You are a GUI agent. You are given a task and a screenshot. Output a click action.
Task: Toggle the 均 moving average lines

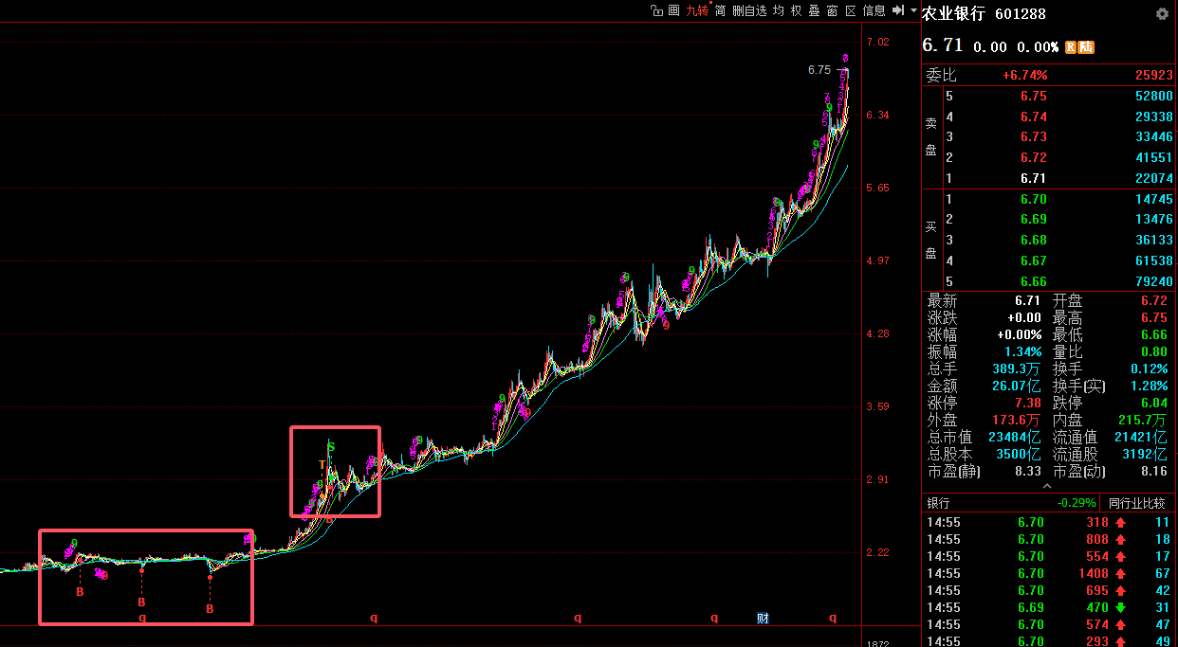pyautogui.click(x=779, y=10)
